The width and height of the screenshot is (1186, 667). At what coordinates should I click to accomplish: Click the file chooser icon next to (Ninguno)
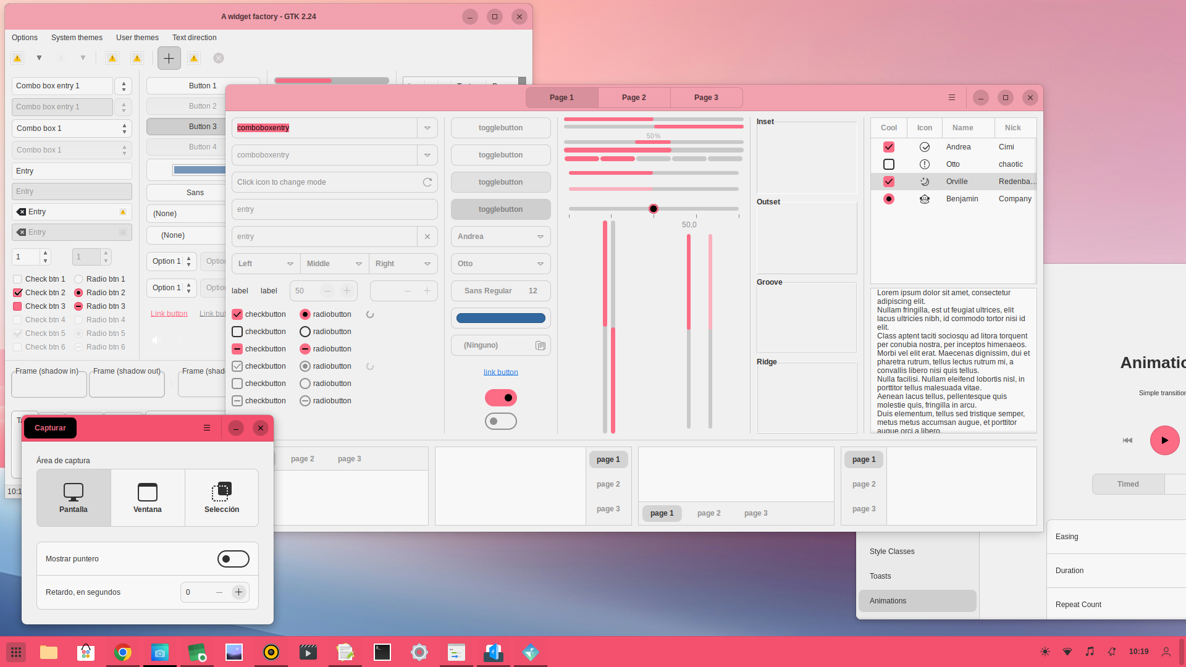point(540,345)
